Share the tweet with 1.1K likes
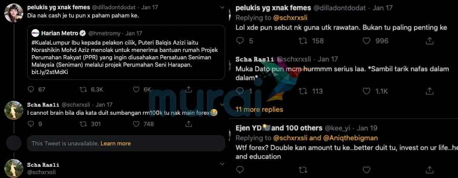The image size is (458, 178). point(429,91)
